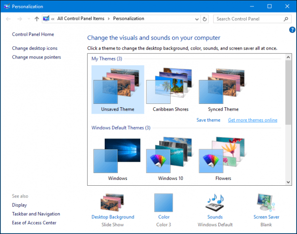The image size is (297, 234).
Task: Select the Caribbean Shores theme
Action: point(170,89)
